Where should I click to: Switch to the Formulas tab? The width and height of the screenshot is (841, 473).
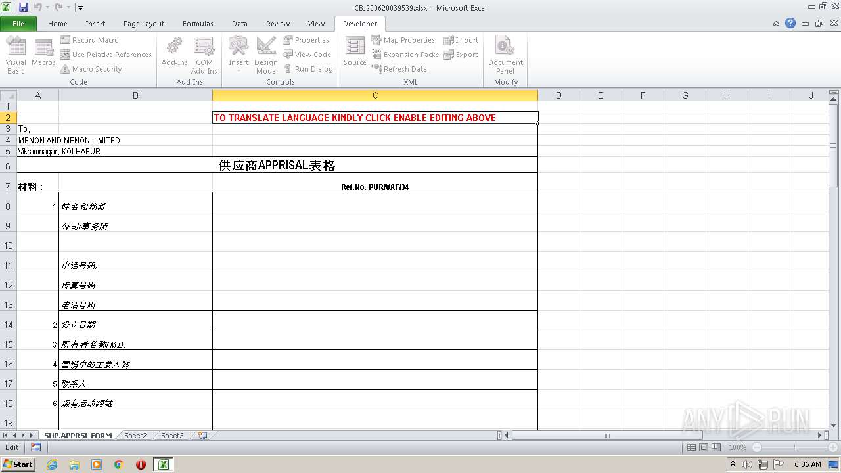[198, 24]
